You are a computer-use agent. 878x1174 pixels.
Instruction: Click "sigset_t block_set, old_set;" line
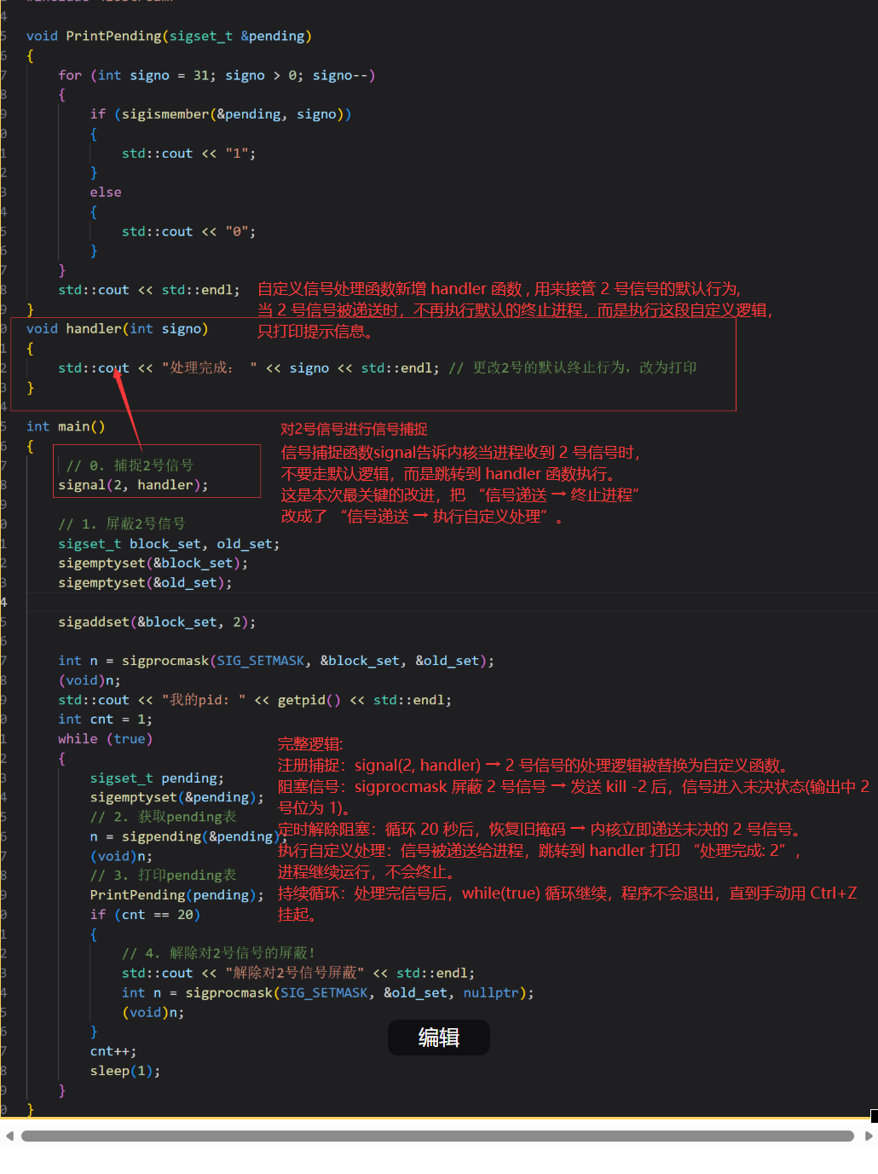pyautogui.click(x=169, y=544)
